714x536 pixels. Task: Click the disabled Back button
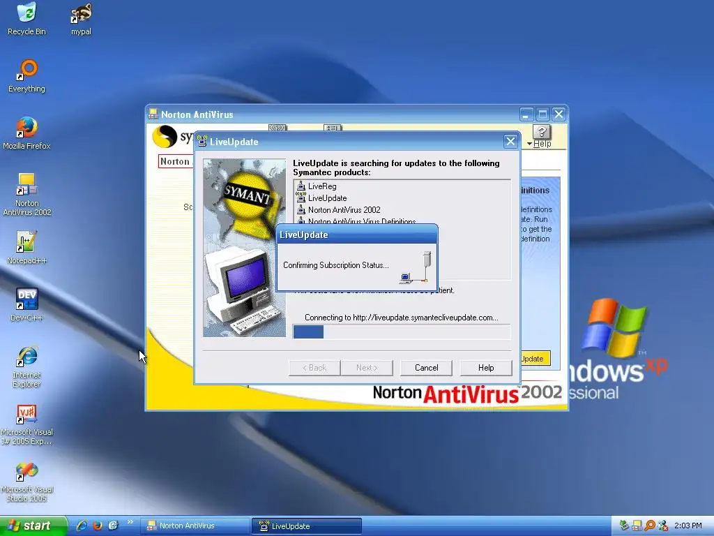(x=314, y=368)
